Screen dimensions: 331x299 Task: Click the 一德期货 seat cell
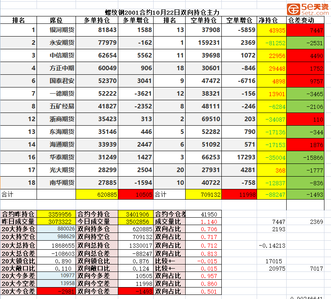point(56,94)
